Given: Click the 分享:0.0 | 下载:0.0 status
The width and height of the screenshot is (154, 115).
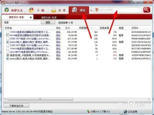Looking at the screenshot, I should coord(100,111).
